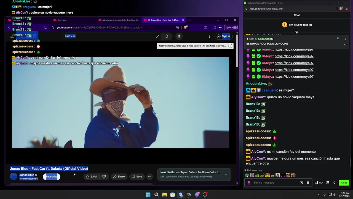
Task: Open the first kick.com/moya97 link
Action: (294, 50)
